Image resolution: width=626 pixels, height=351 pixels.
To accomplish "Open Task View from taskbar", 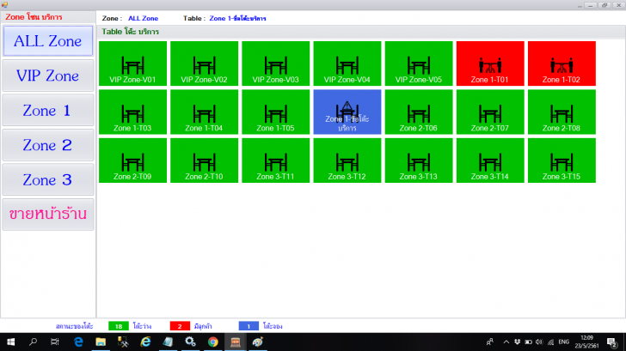I will point(55,342).
